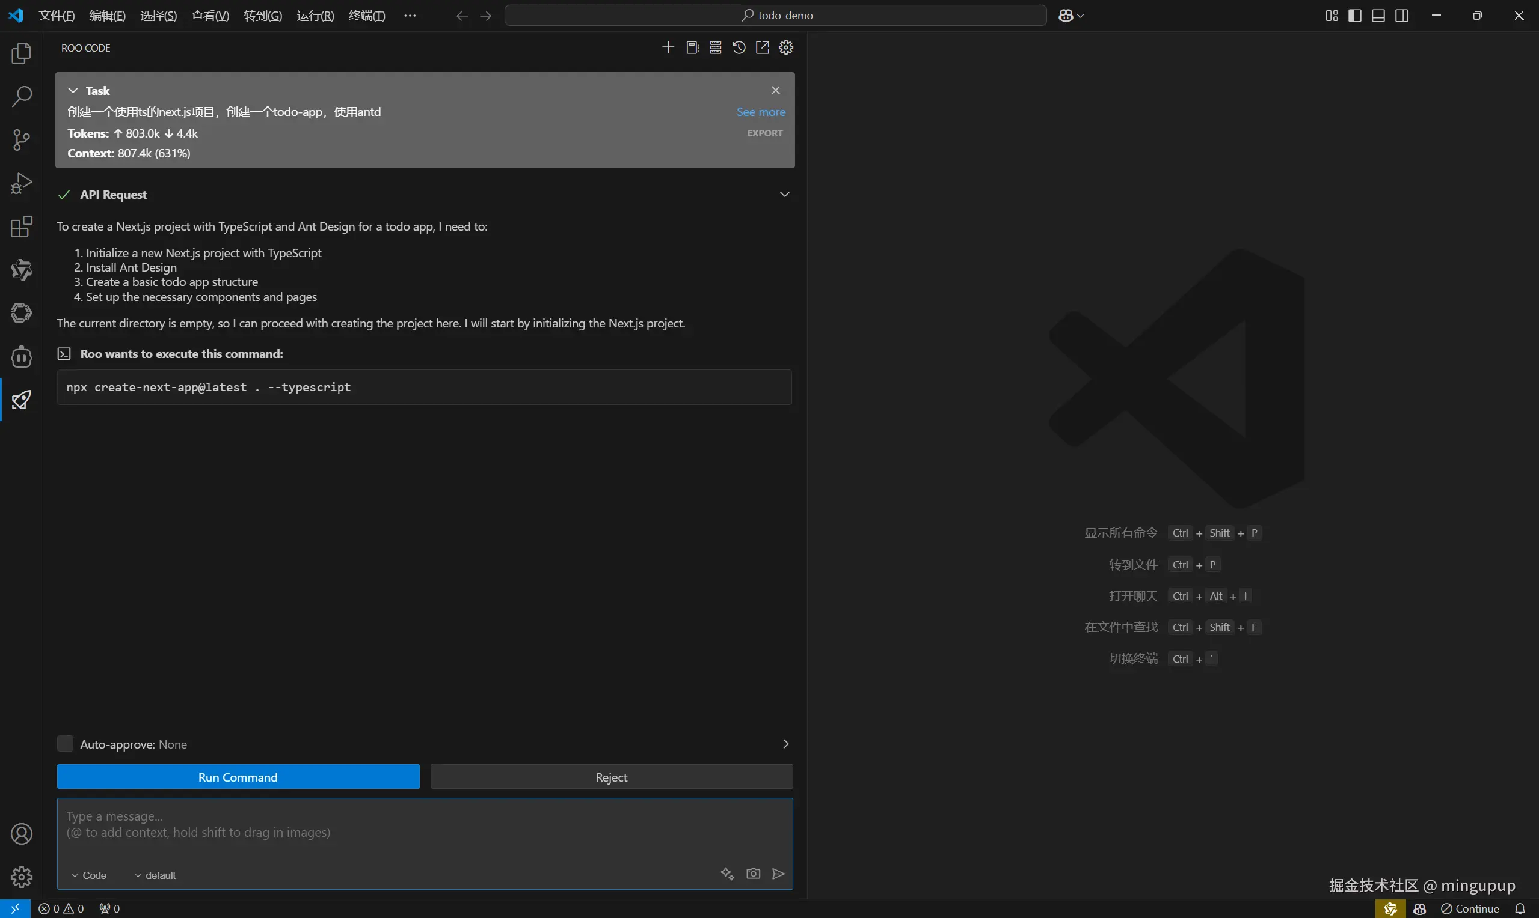Image resolution: width=1539 pixels, height=918 pixels.
Task: Open the Extensions view
Action: pyautogui.click(x=22, y=227)
